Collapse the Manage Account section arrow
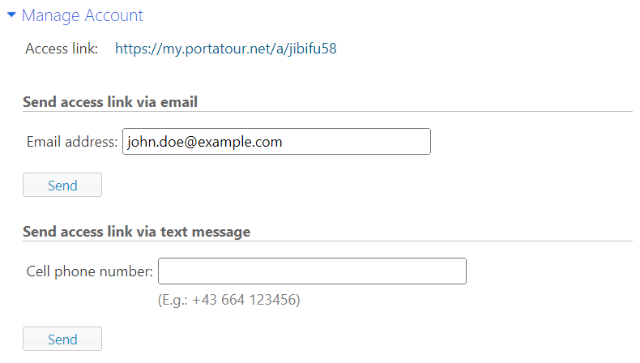 [x=11, y=15]
